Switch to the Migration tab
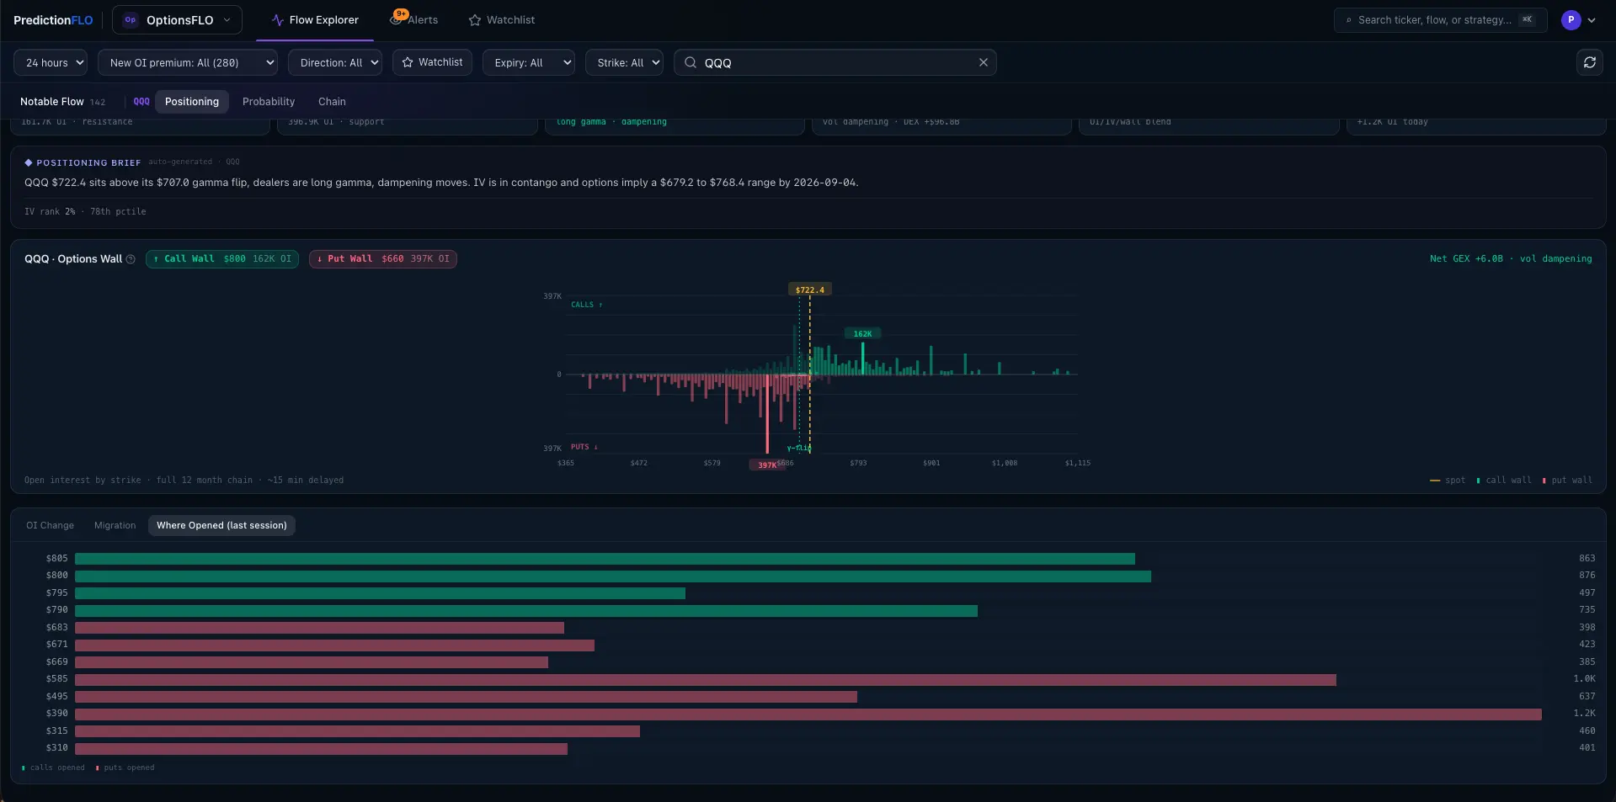This screenshot has height=802, width=1616. tap(115, 525)
